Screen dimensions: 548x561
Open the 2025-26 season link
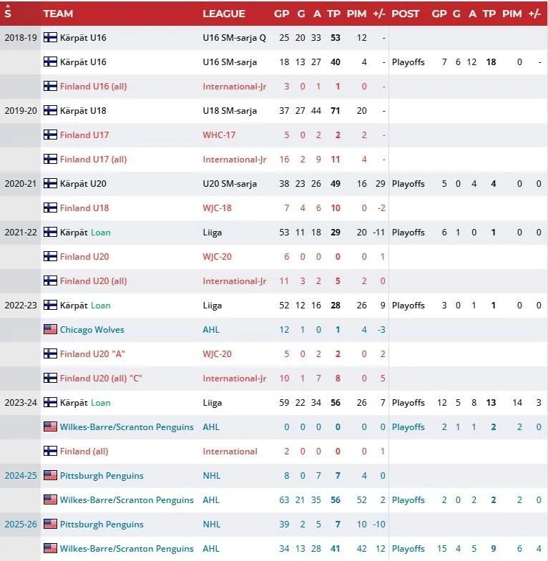21,524
